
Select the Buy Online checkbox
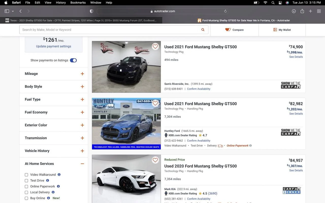pos(26,198)
